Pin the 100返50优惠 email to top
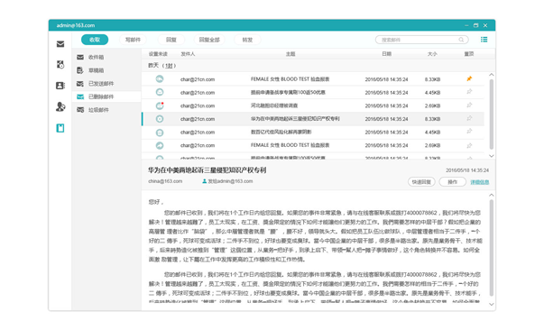 (469, 92)
